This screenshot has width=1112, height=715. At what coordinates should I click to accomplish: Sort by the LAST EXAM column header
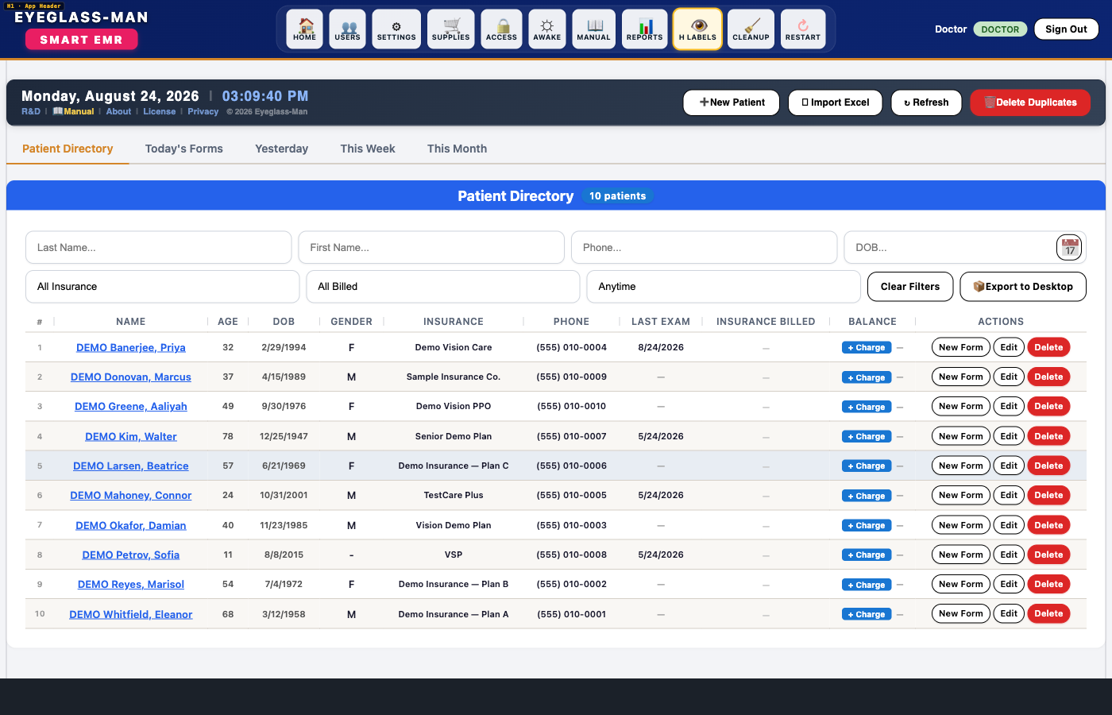pos(661,322)
